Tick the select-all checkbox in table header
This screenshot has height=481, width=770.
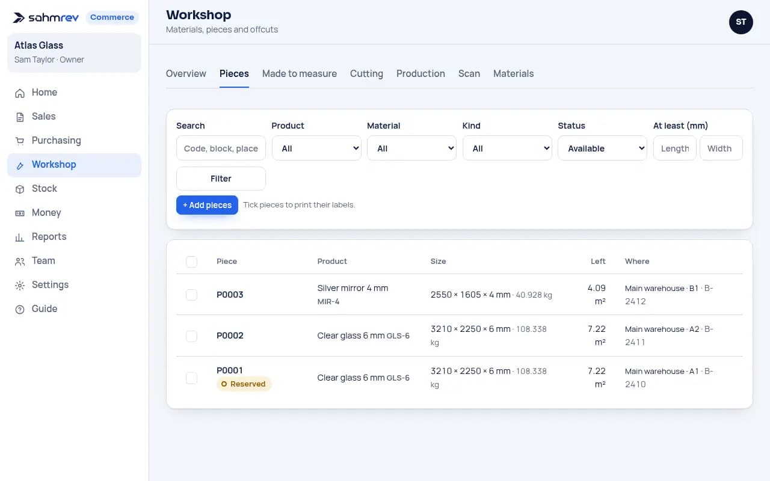(x=191, y=262)
